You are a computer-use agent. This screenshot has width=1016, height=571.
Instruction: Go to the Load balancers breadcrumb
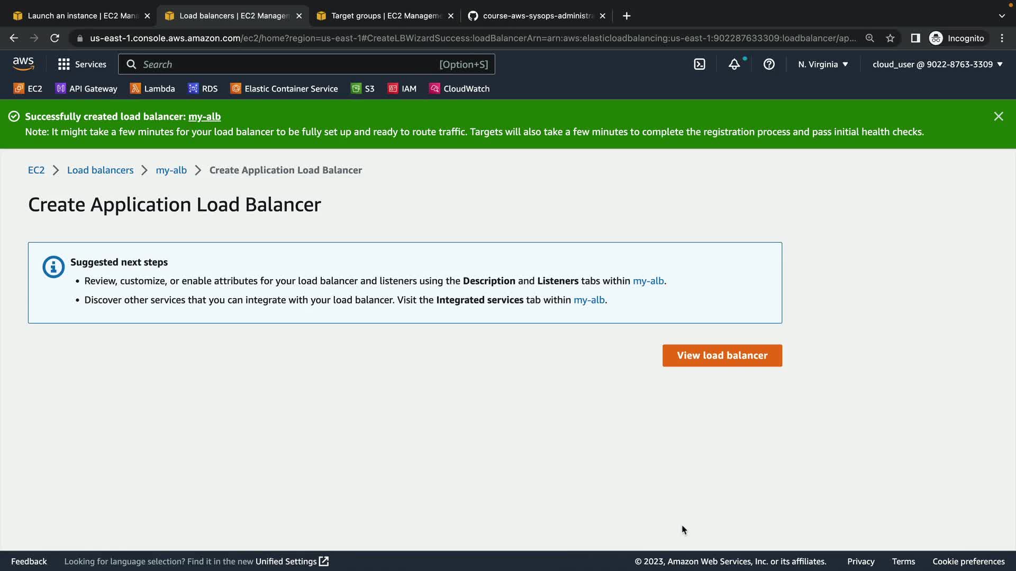[x=100, y=170]
